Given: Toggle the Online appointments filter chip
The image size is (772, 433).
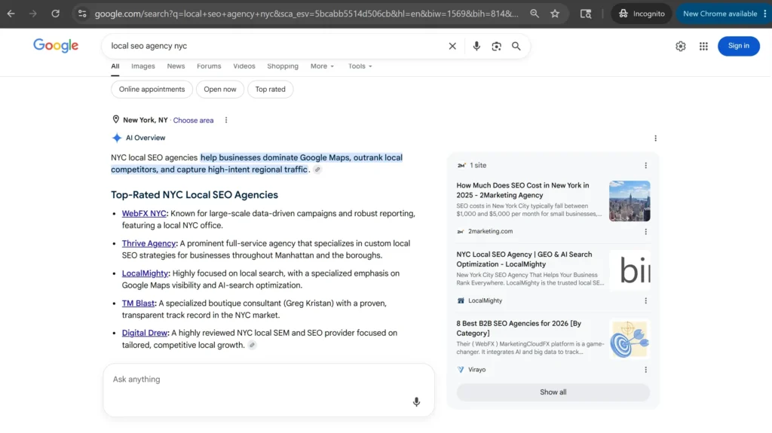Looking at the screenshot, I should (x=152, y=89).
